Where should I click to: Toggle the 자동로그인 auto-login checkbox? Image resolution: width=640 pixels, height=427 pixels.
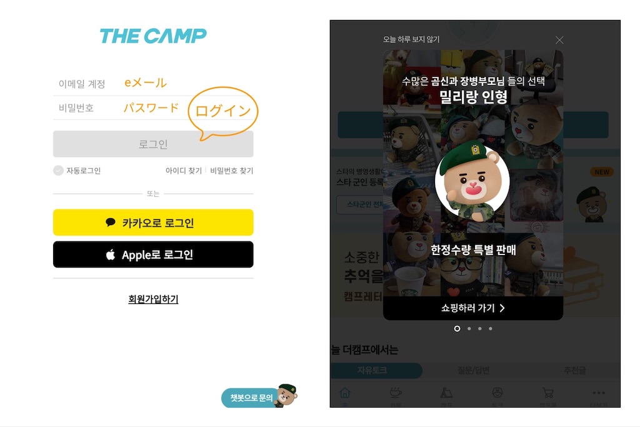tap(58, 171)
